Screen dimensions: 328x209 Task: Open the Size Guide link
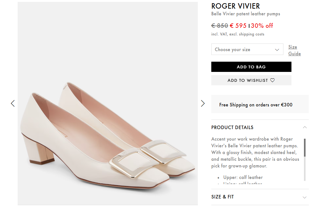click(x=294, y=50)
